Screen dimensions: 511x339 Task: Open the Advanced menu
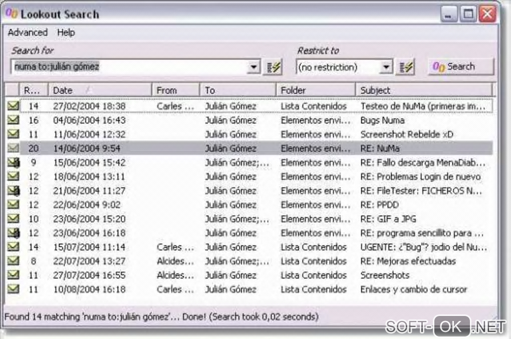(x=28, y=33)
